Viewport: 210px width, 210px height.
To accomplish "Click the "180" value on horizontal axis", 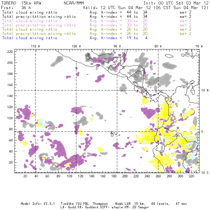I will [114, 176].
